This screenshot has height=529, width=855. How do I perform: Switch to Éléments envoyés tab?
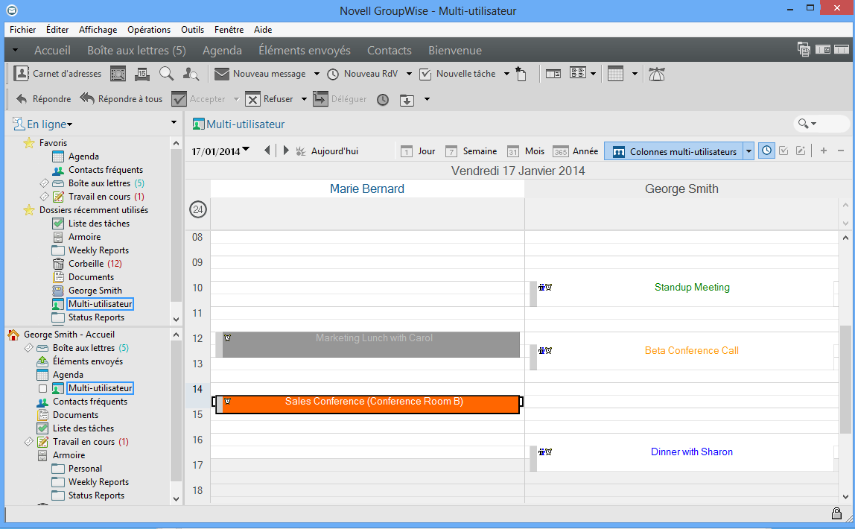(x=304, y=51)
